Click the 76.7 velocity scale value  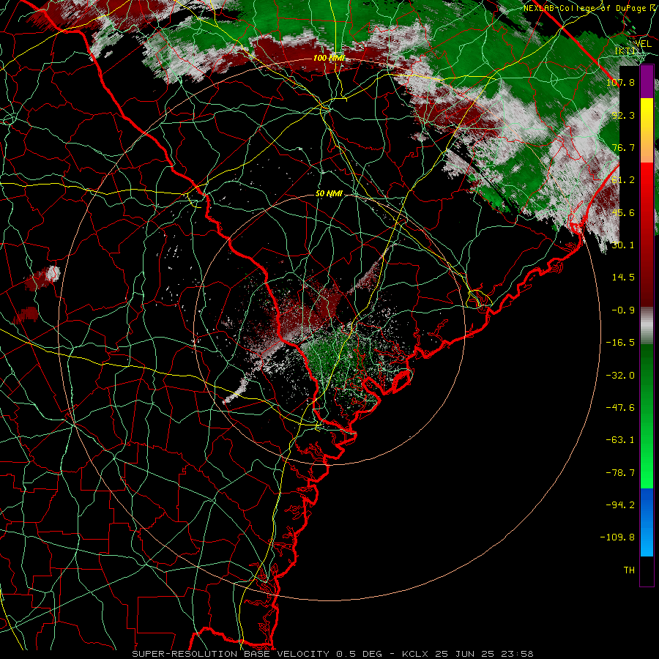(623, 147)
